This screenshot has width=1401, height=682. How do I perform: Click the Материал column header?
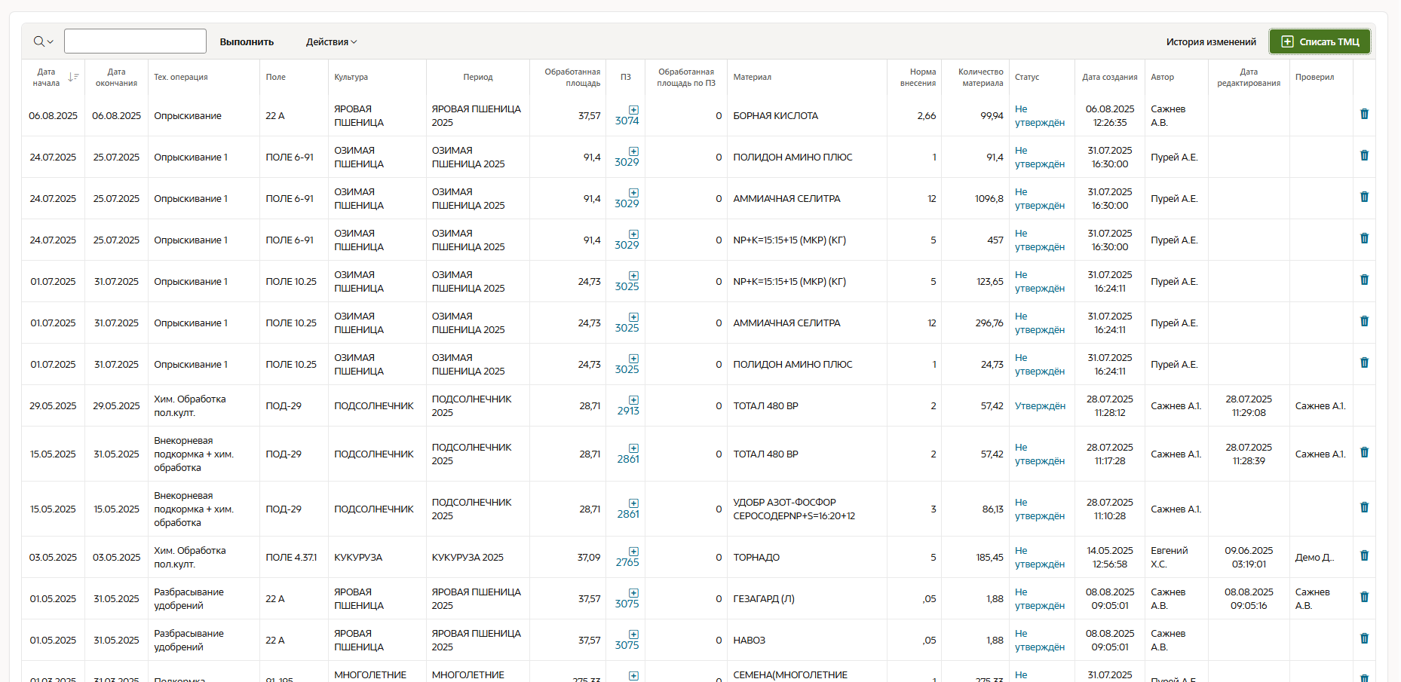752,77
